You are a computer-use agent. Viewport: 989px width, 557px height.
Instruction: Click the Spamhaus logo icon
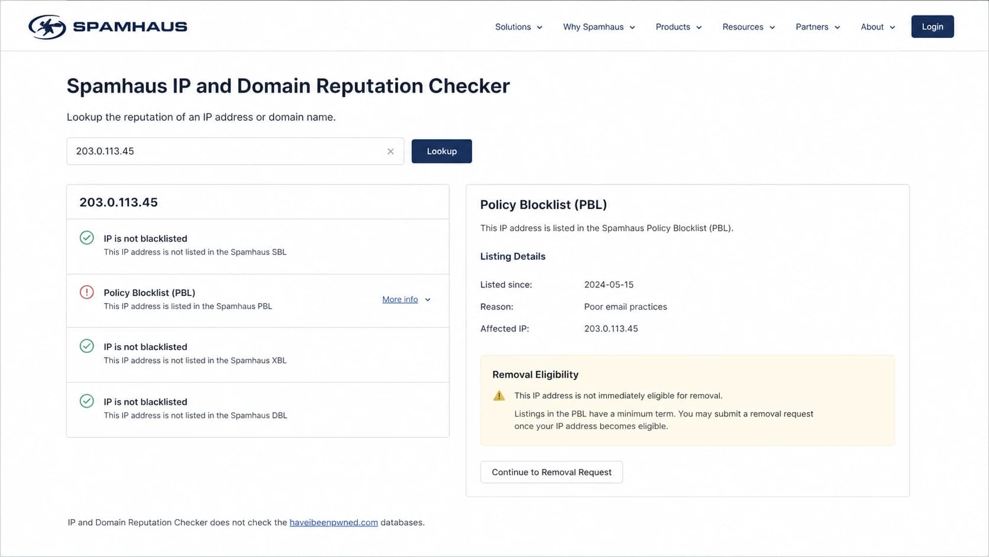[47, 27]
